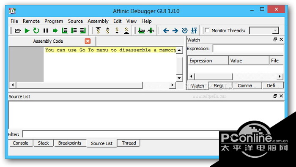Image resolution: width=296 pixels, height=167 pixels.
Task: Click step over source line icon
Action: pyautogui.click(x=65, y=30)
